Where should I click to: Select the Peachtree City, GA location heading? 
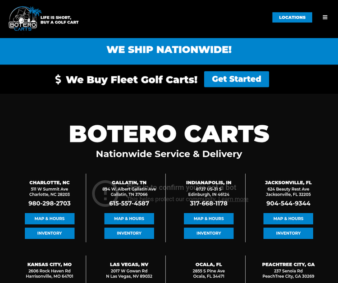[x=288, y=265]
